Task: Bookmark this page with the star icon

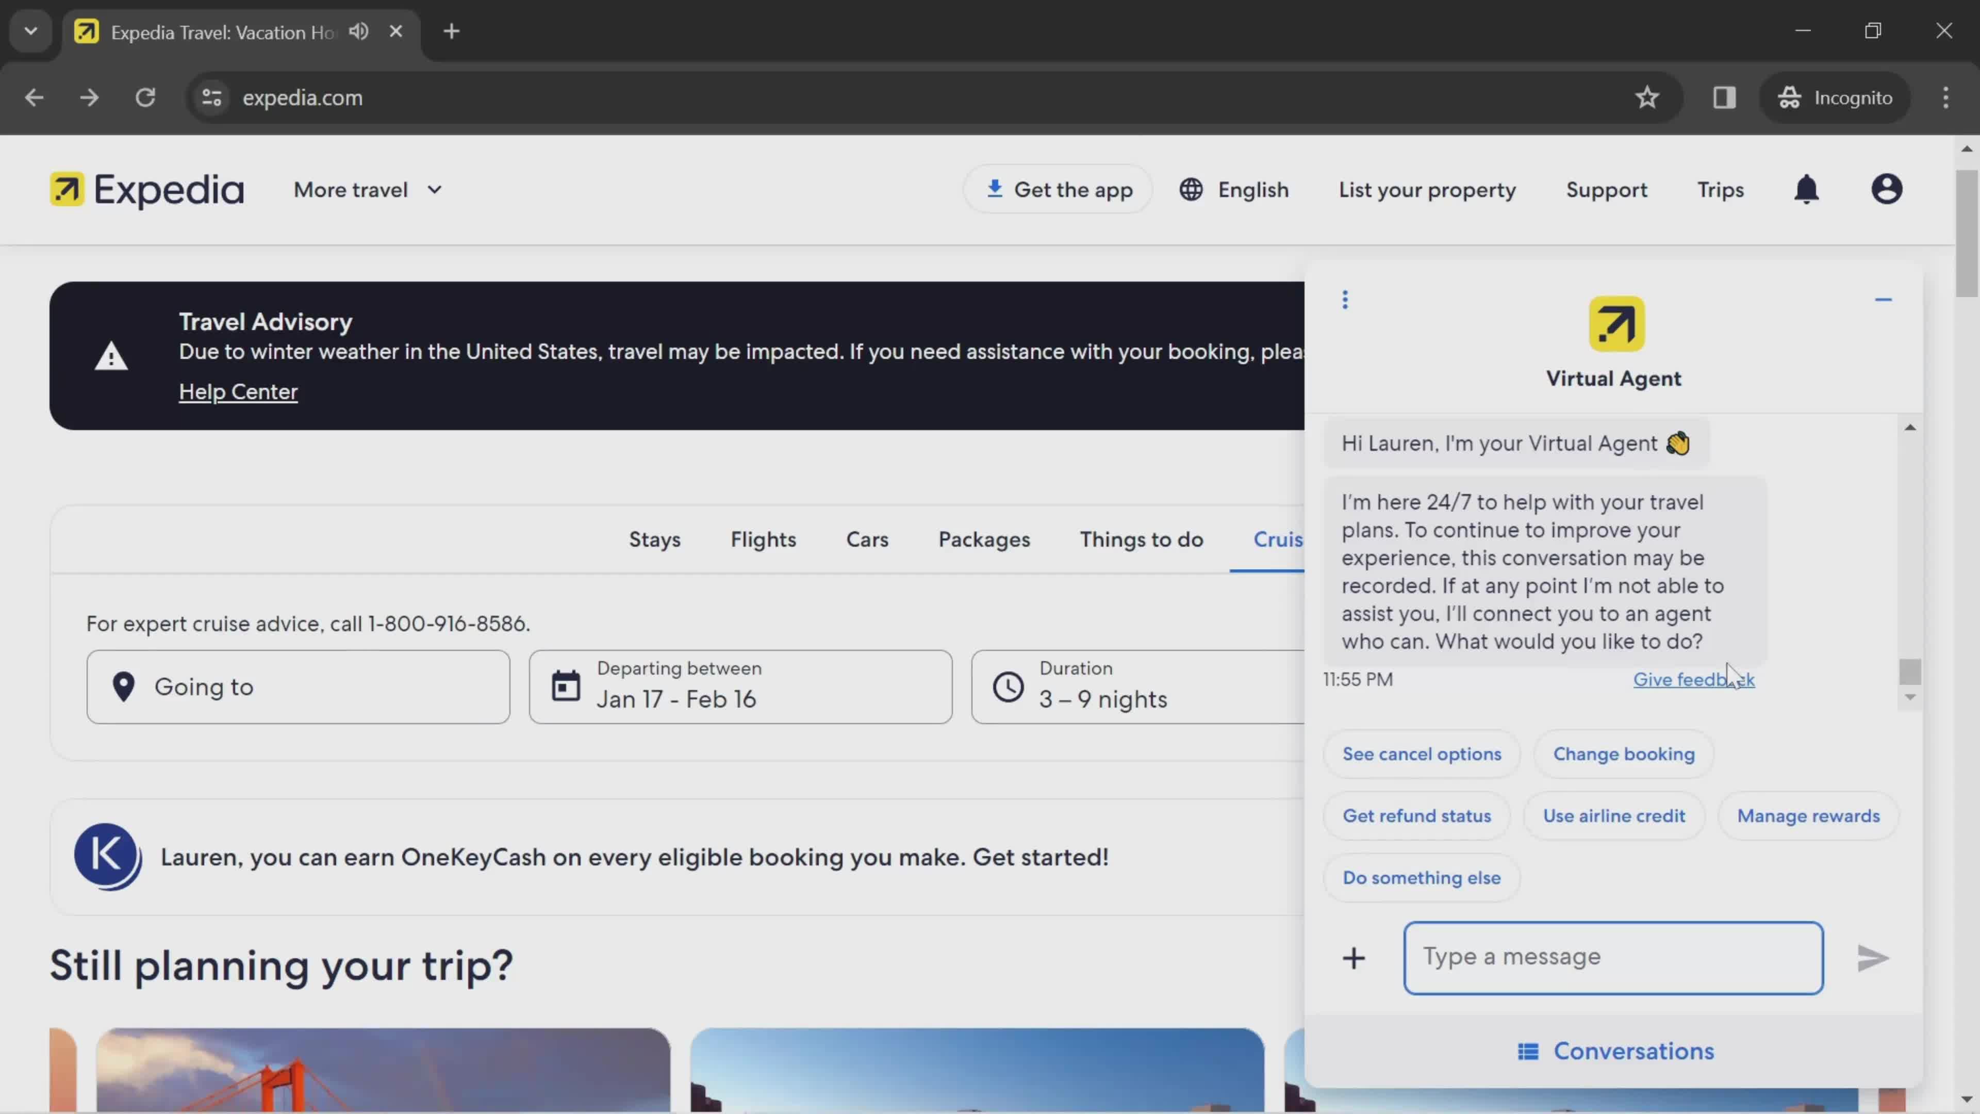Action: tap(1646, 97)
